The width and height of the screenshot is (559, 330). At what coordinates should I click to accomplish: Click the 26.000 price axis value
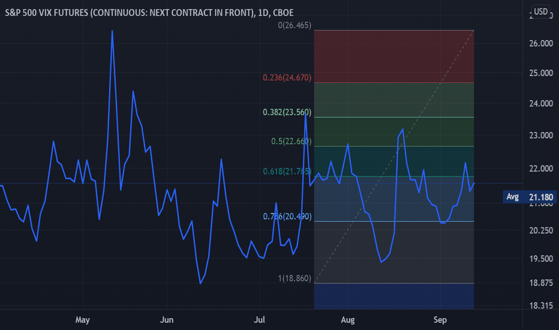[x=541, y=44]
